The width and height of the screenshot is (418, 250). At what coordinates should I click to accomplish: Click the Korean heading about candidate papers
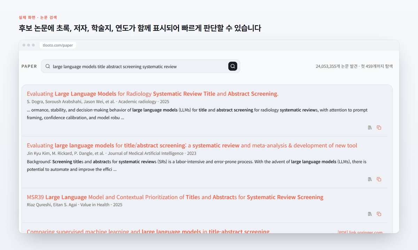140,28
